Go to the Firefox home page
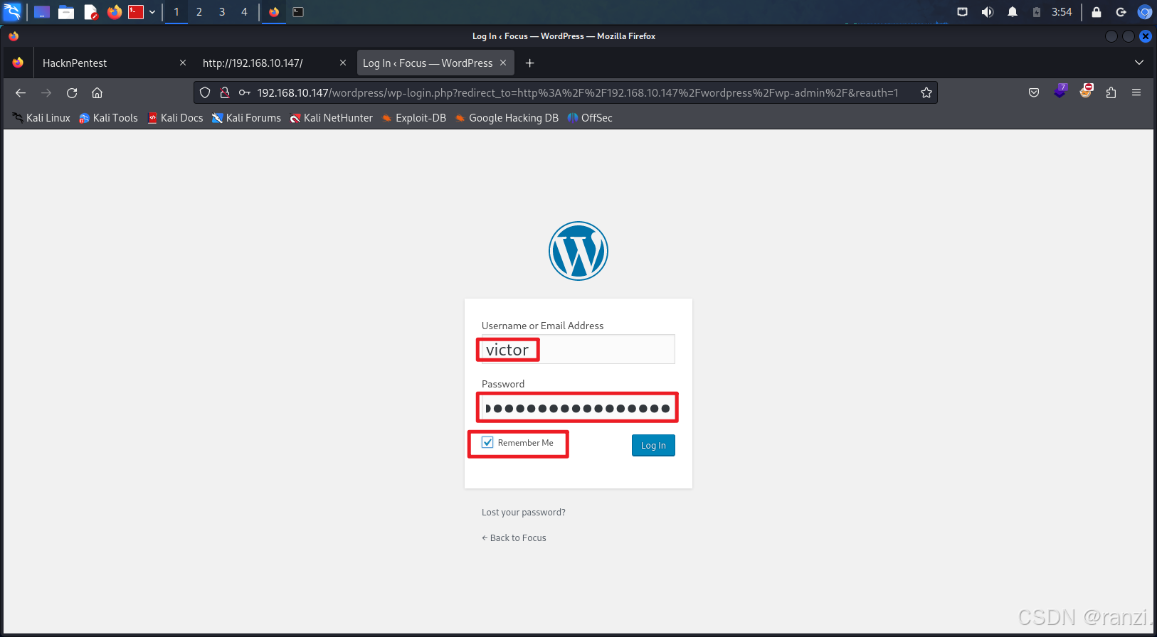The width and height of the screenshot is (1157, 637). [x=97, y=92]
